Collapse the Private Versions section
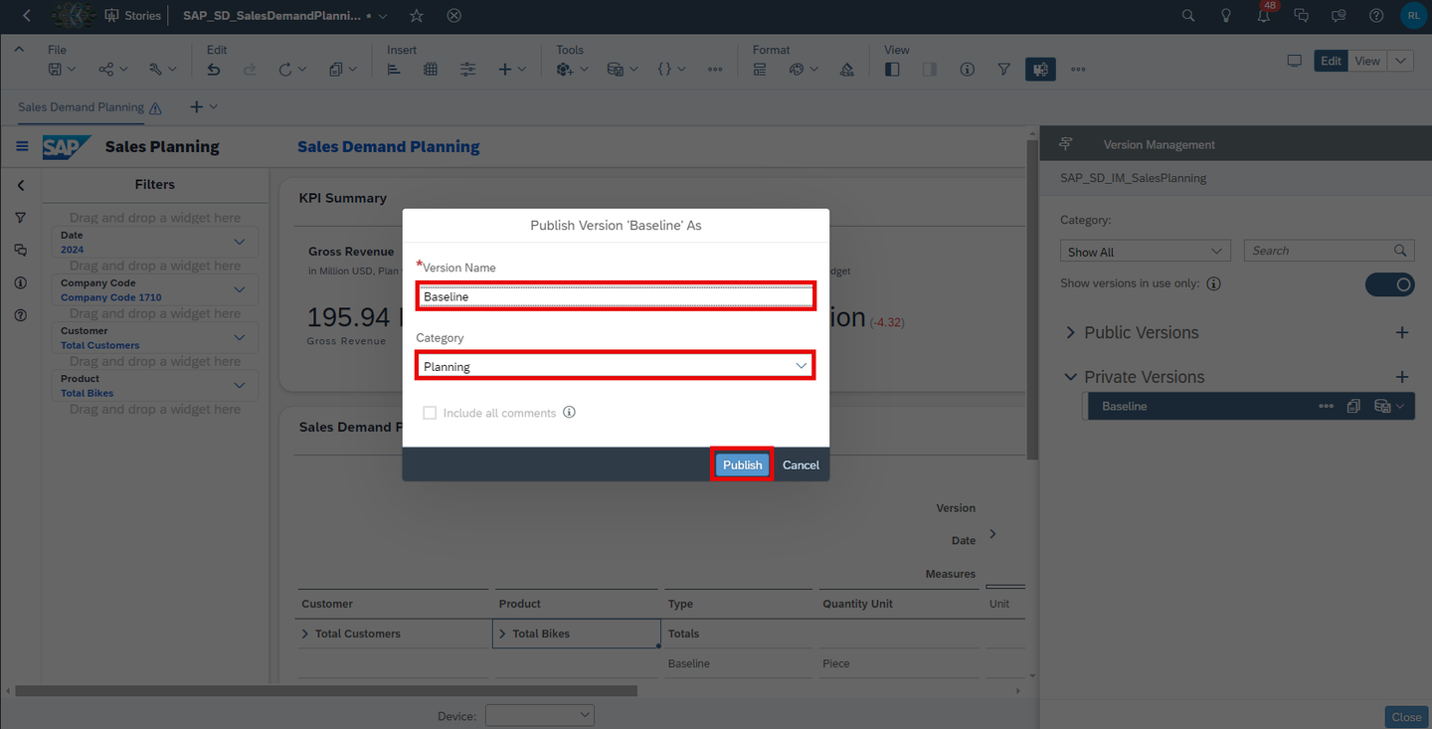Viewport: 1432px width, 729px height. tap(1071, 377)
